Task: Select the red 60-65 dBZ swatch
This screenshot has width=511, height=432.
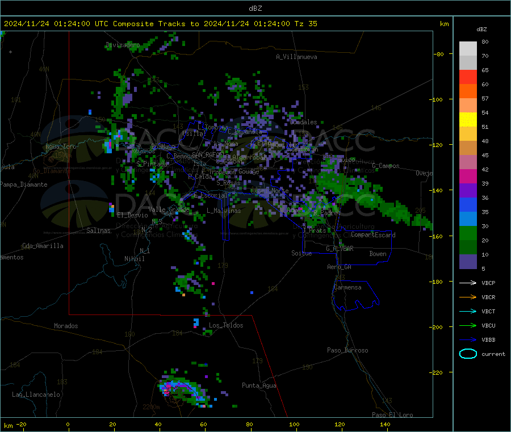Action: (x=468, y=77)
